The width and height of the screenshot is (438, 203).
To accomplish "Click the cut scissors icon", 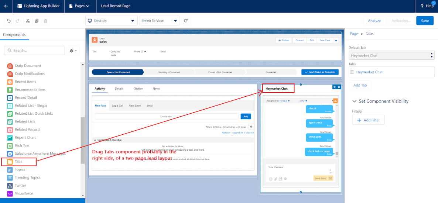I will pos(28,21).
